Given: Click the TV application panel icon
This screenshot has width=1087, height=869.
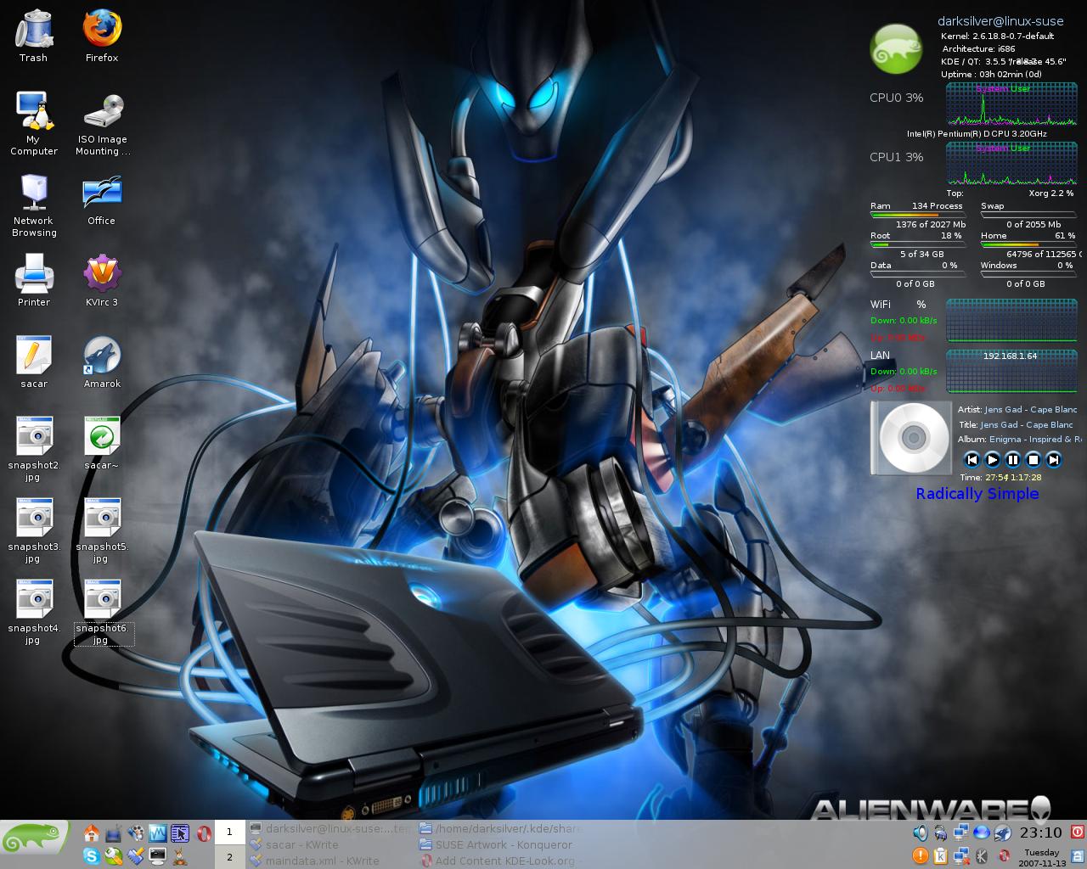Looking at the screenshot, I should pos(114,834).
